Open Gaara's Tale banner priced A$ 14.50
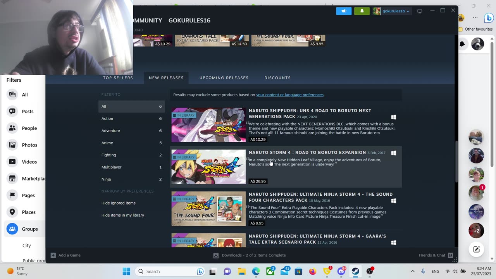The height and width of the screenshot is (279, 496). click(x=212, y=40)
